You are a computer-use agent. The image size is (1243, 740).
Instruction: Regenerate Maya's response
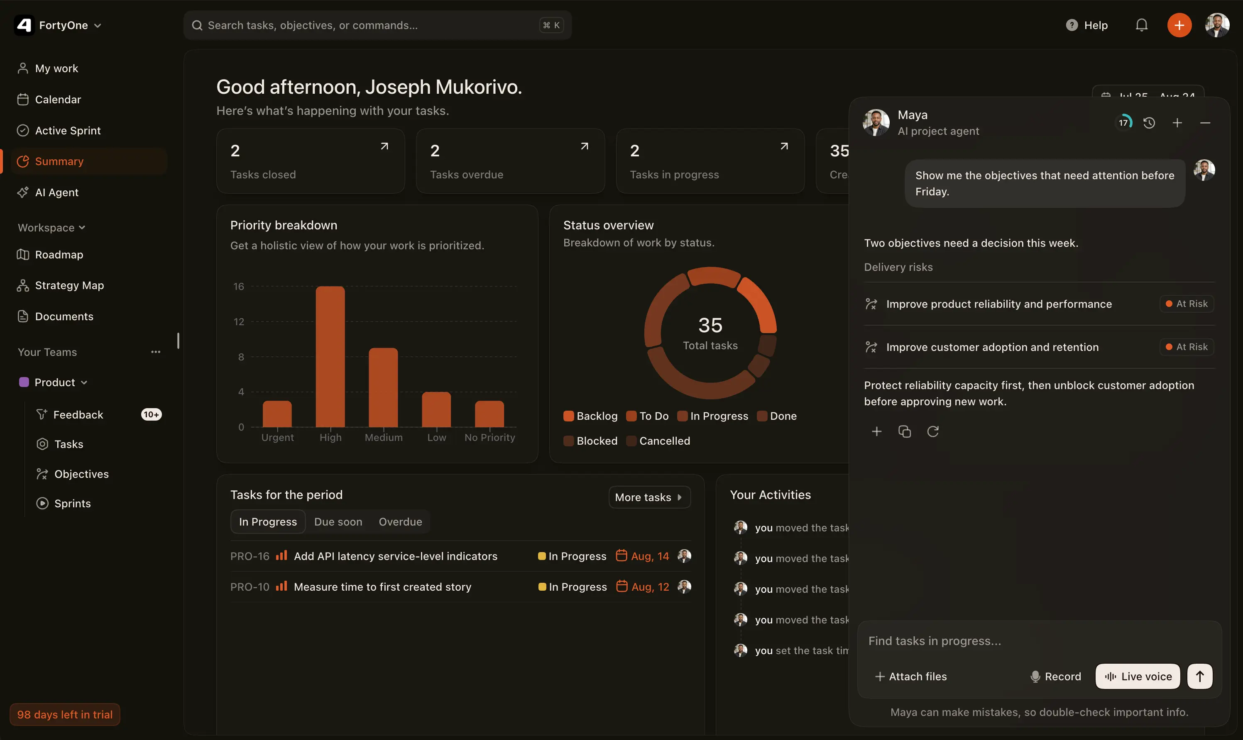tap(932, 431)
